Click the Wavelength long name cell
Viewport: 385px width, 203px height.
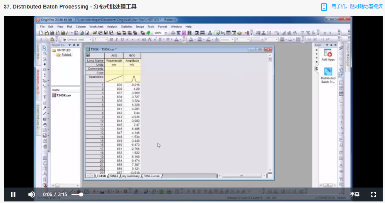[114, 61]
